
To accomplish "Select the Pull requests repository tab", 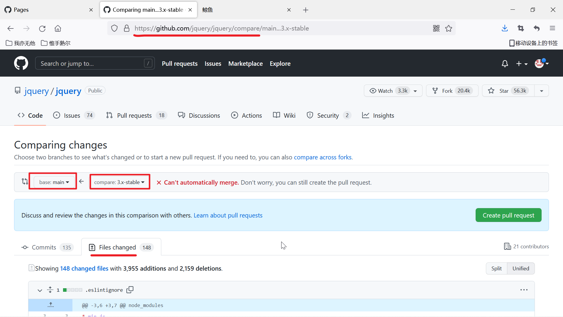I will (137, 115).
